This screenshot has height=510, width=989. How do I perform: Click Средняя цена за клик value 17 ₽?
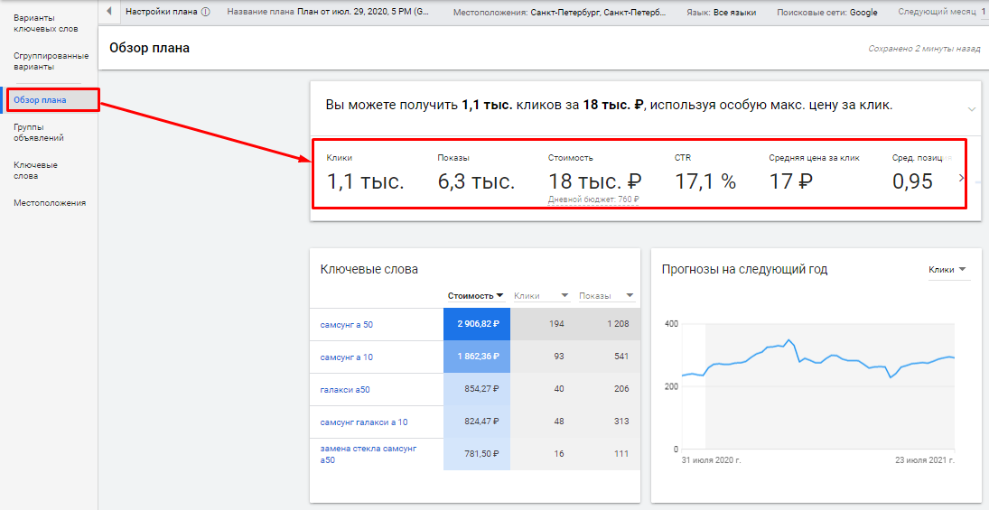[x=791, y=181]
